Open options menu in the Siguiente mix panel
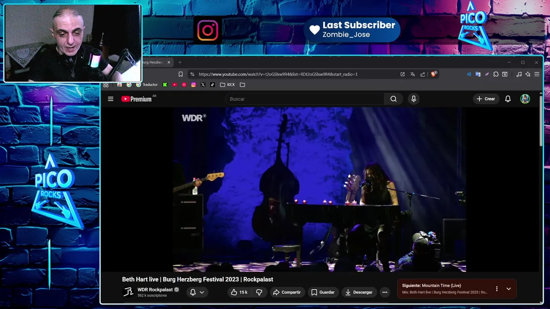This screenshot has width=550, height=309. [x=497, y=289]
